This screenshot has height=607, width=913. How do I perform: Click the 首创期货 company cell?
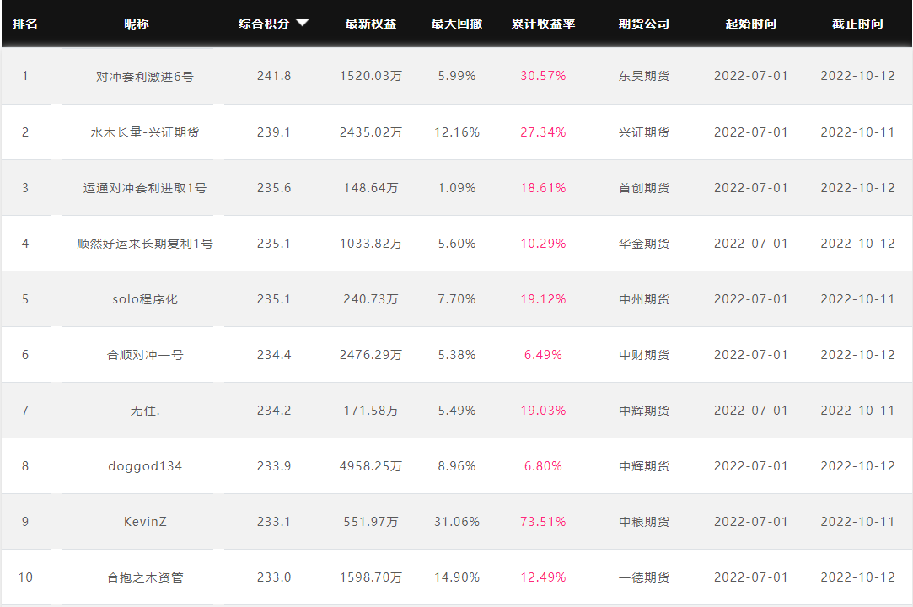[644, 187]
